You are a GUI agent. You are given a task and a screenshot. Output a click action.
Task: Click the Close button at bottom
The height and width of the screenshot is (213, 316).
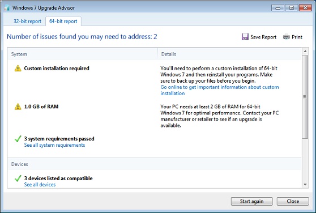click(x=293, y=201)
